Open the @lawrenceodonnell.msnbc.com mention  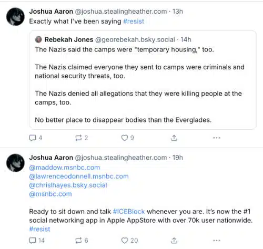(x=79, y=177)
